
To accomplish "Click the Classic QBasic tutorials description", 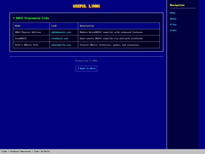I will (119, 45).
